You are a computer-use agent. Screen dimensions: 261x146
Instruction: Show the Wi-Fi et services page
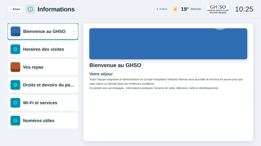tap(43, 103)
